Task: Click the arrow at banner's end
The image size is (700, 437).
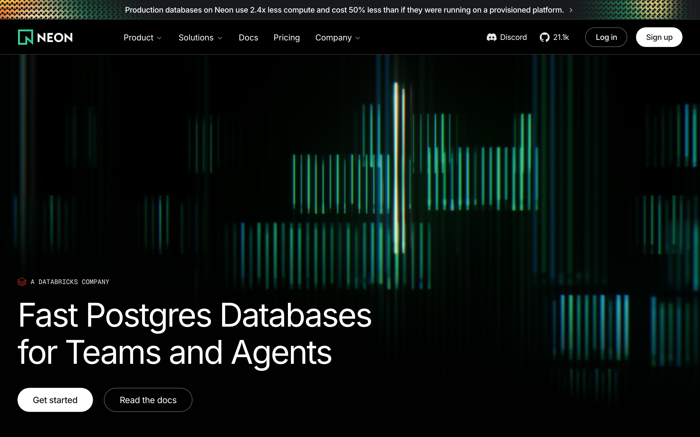Action: (x=571, y=10)
